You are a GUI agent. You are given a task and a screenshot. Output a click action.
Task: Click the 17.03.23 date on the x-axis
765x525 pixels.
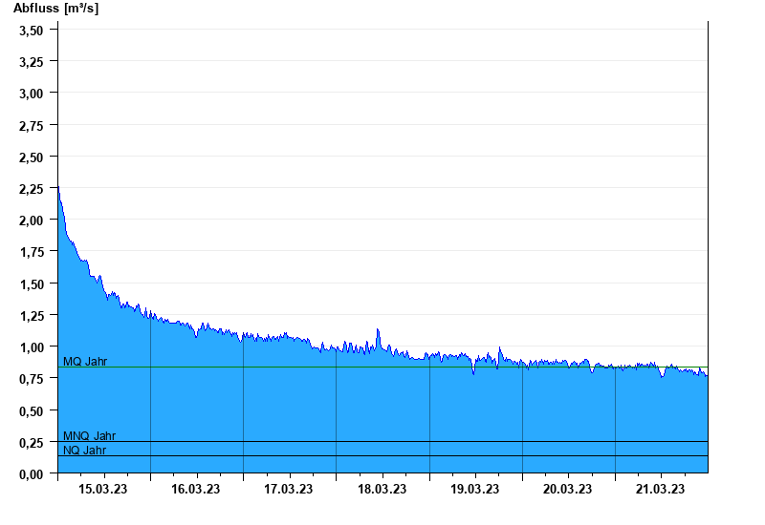[289, 490]
